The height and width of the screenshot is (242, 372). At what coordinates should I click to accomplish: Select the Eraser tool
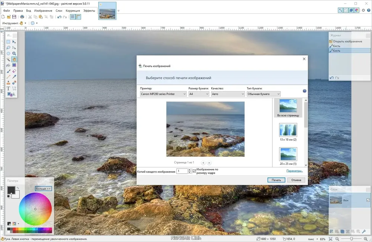click(14, 71)
